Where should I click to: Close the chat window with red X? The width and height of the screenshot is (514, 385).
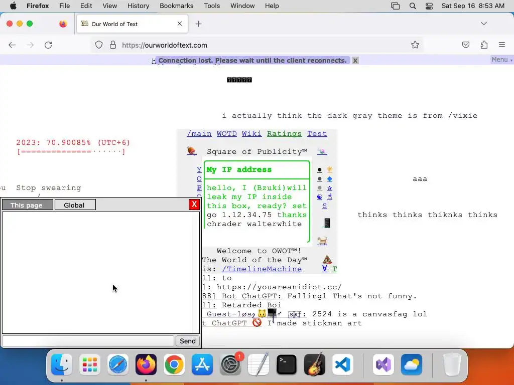pos(194,205)
